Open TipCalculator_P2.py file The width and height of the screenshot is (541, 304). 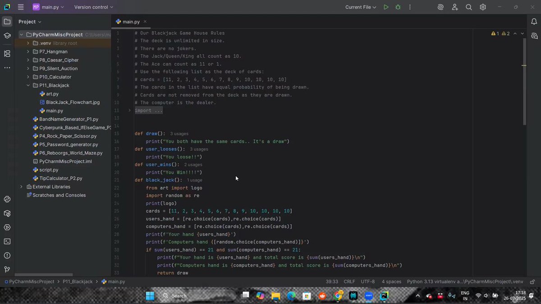pyautogui.click(x=57, y=178)
